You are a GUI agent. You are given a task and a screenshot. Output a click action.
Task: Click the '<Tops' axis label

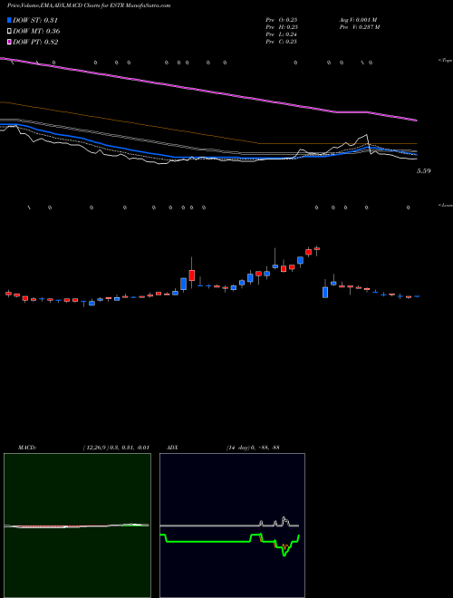(445, 61)
